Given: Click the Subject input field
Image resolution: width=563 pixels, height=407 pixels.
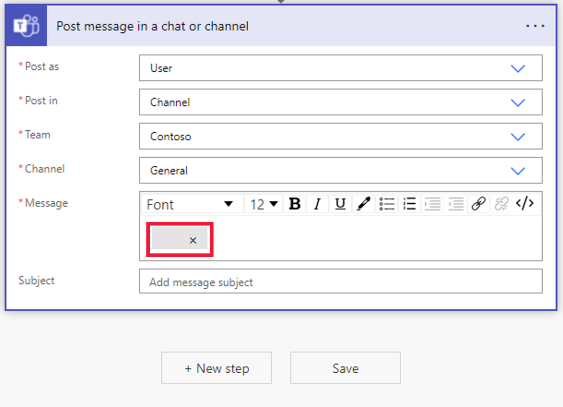Looking at the screenshot, I should pos(341,282).
